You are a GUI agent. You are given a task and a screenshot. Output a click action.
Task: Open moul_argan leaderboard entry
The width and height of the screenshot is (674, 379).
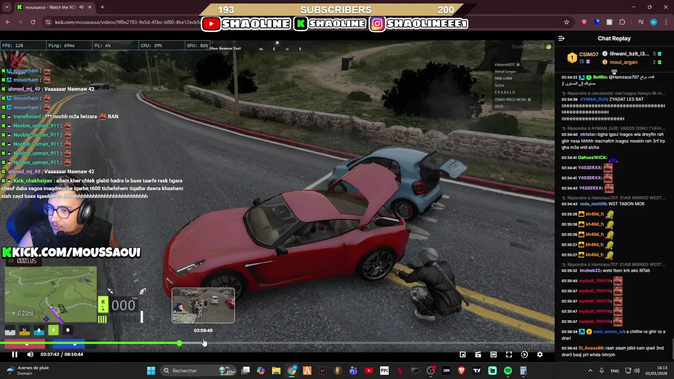[623, 62]
